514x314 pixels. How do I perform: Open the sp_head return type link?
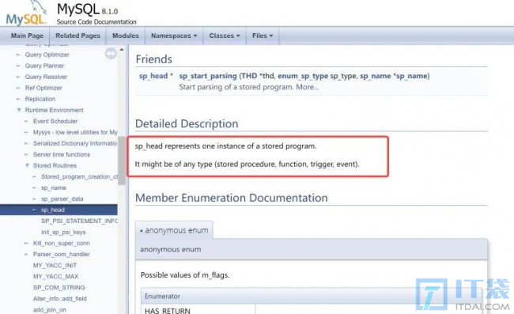(153, 76)
